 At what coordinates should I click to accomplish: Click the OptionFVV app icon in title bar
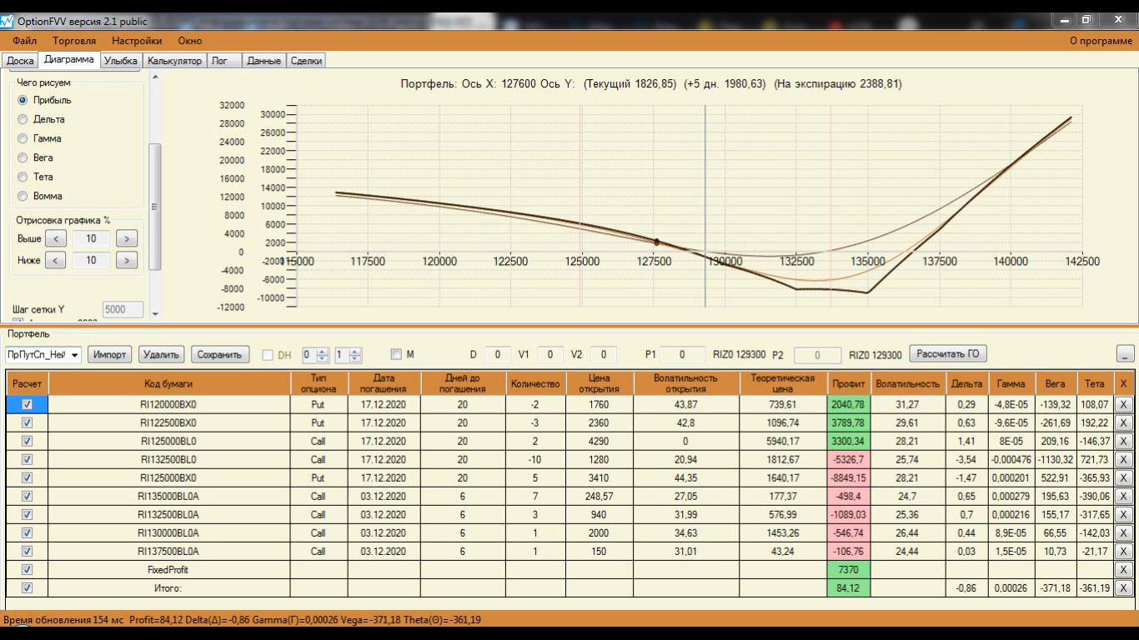tap(8, 19)
